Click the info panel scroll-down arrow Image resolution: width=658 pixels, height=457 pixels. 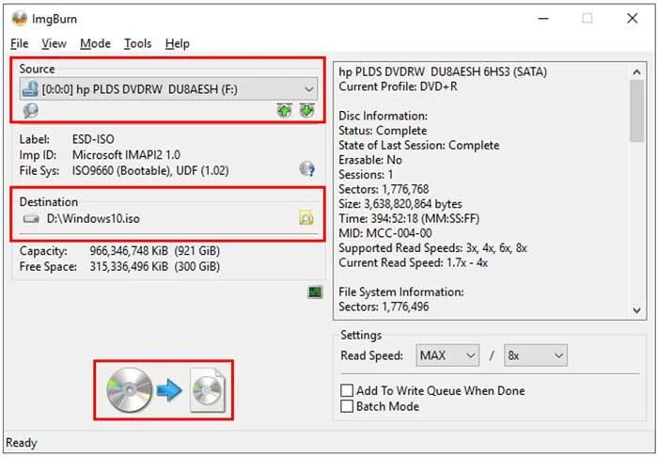(x=636, y=310)
